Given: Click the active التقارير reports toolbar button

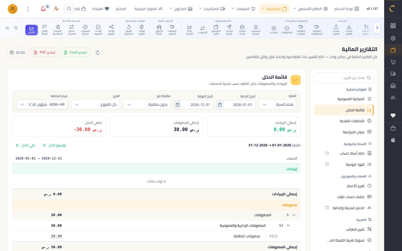Looking at the screenshot, I should (x=32, y=30).
